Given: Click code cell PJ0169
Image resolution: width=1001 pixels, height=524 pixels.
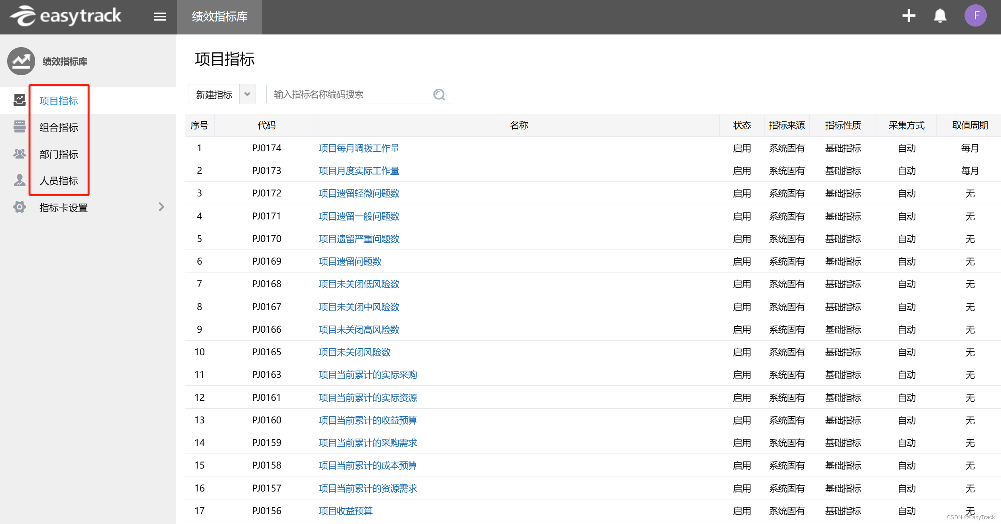Looking at the screenshot, I should [267, 261].
